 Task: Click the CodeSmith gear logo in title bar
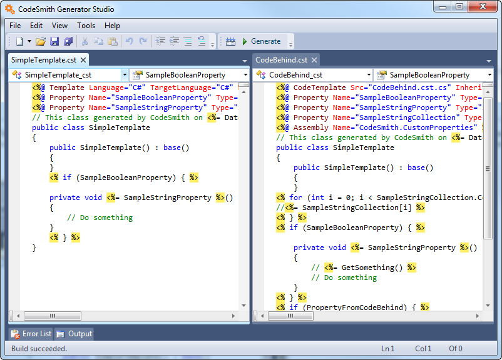click(10, 9)
